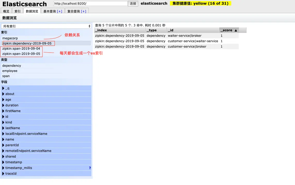Expand the age field filter
The height and width of the screenshot is (185, 295).
pyautogui.click(x=46, y=99)
